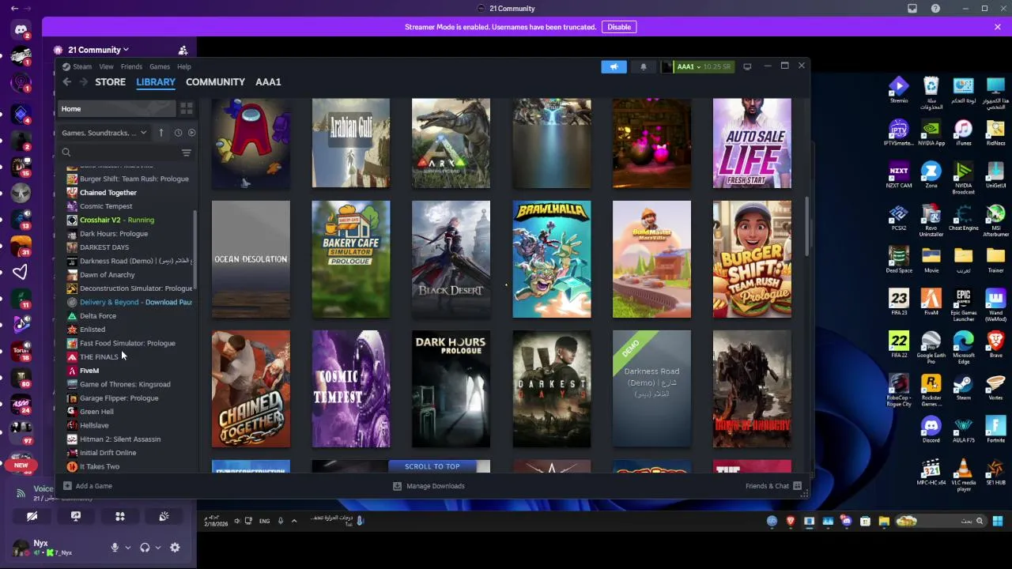This screenshot has height=569, width=1012.
Task: Filter library by ready to play
Action: coord(191,133)
